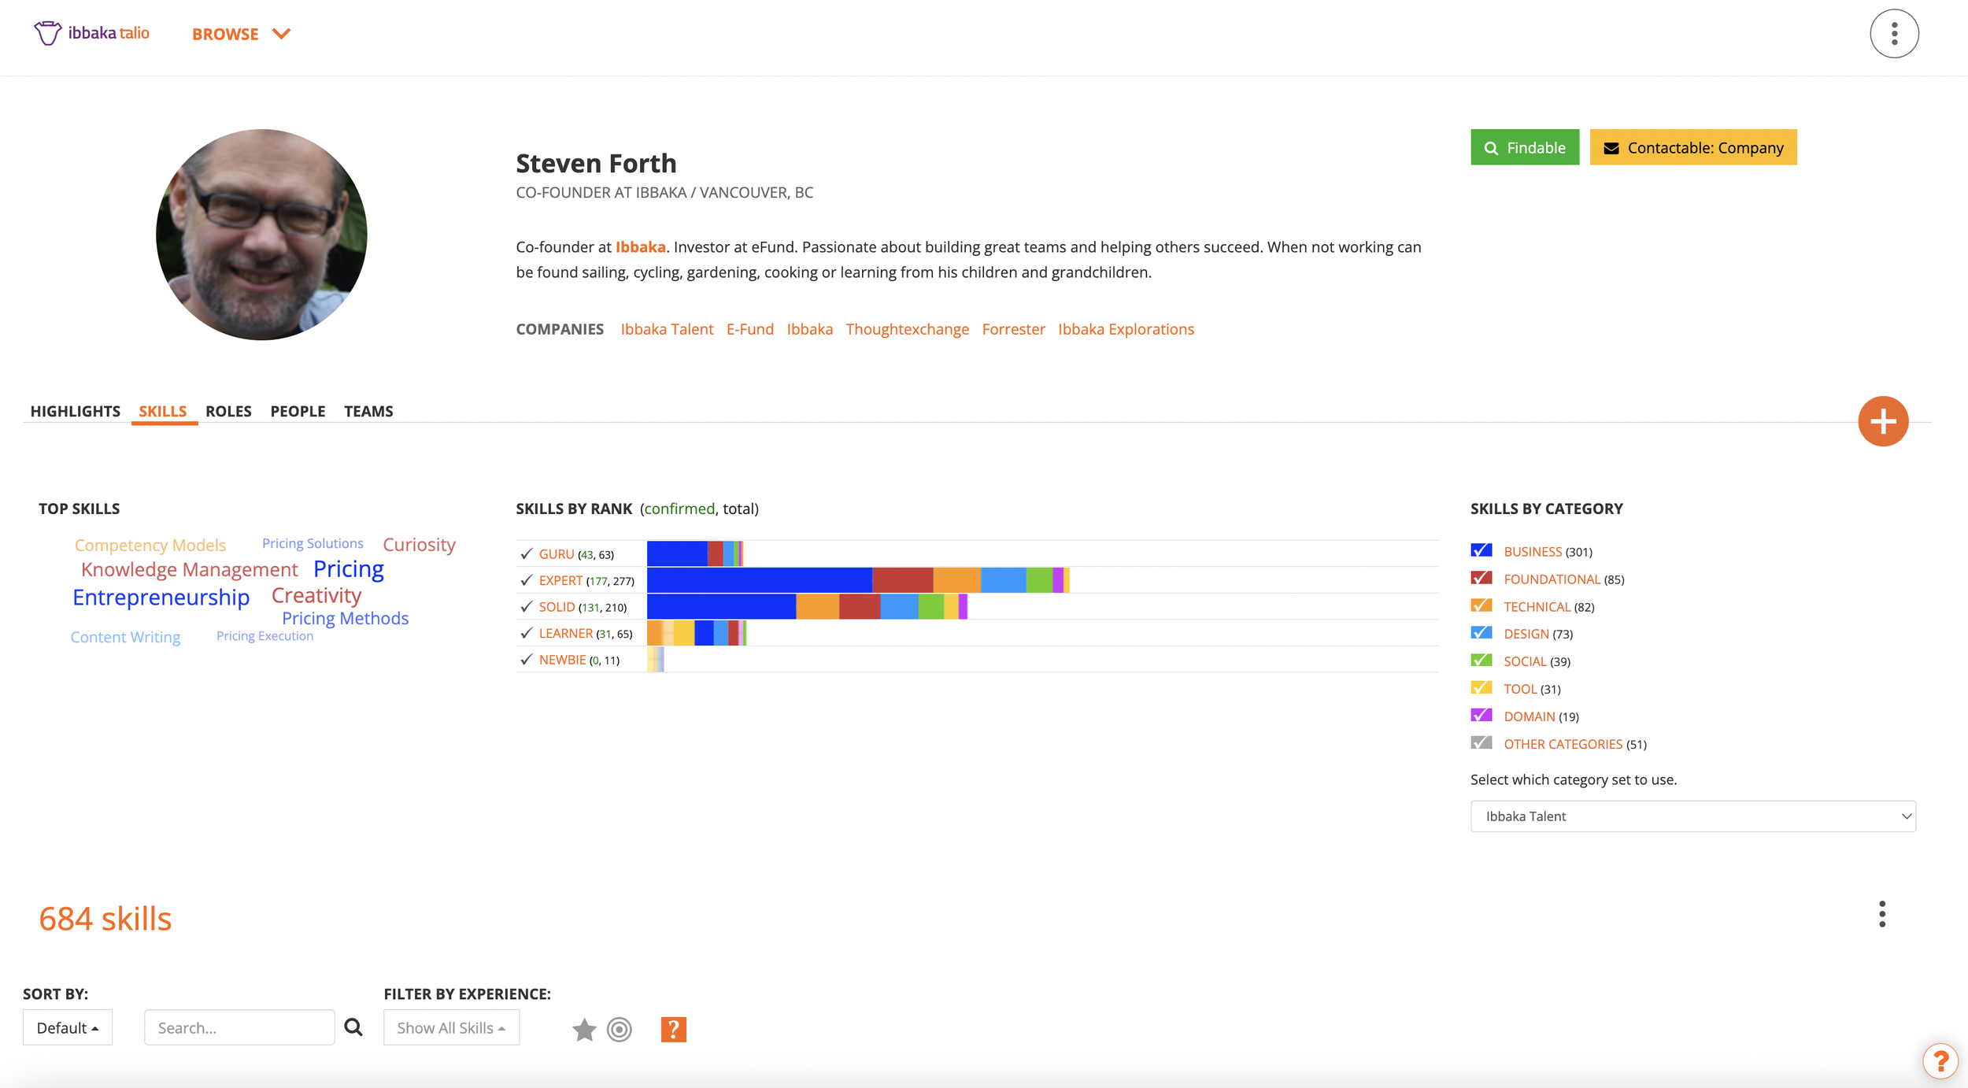The height and width of the screenshot is (1088, 1968).
Task: Click Steven Forth's profile photo
Action: click(261, 235)
